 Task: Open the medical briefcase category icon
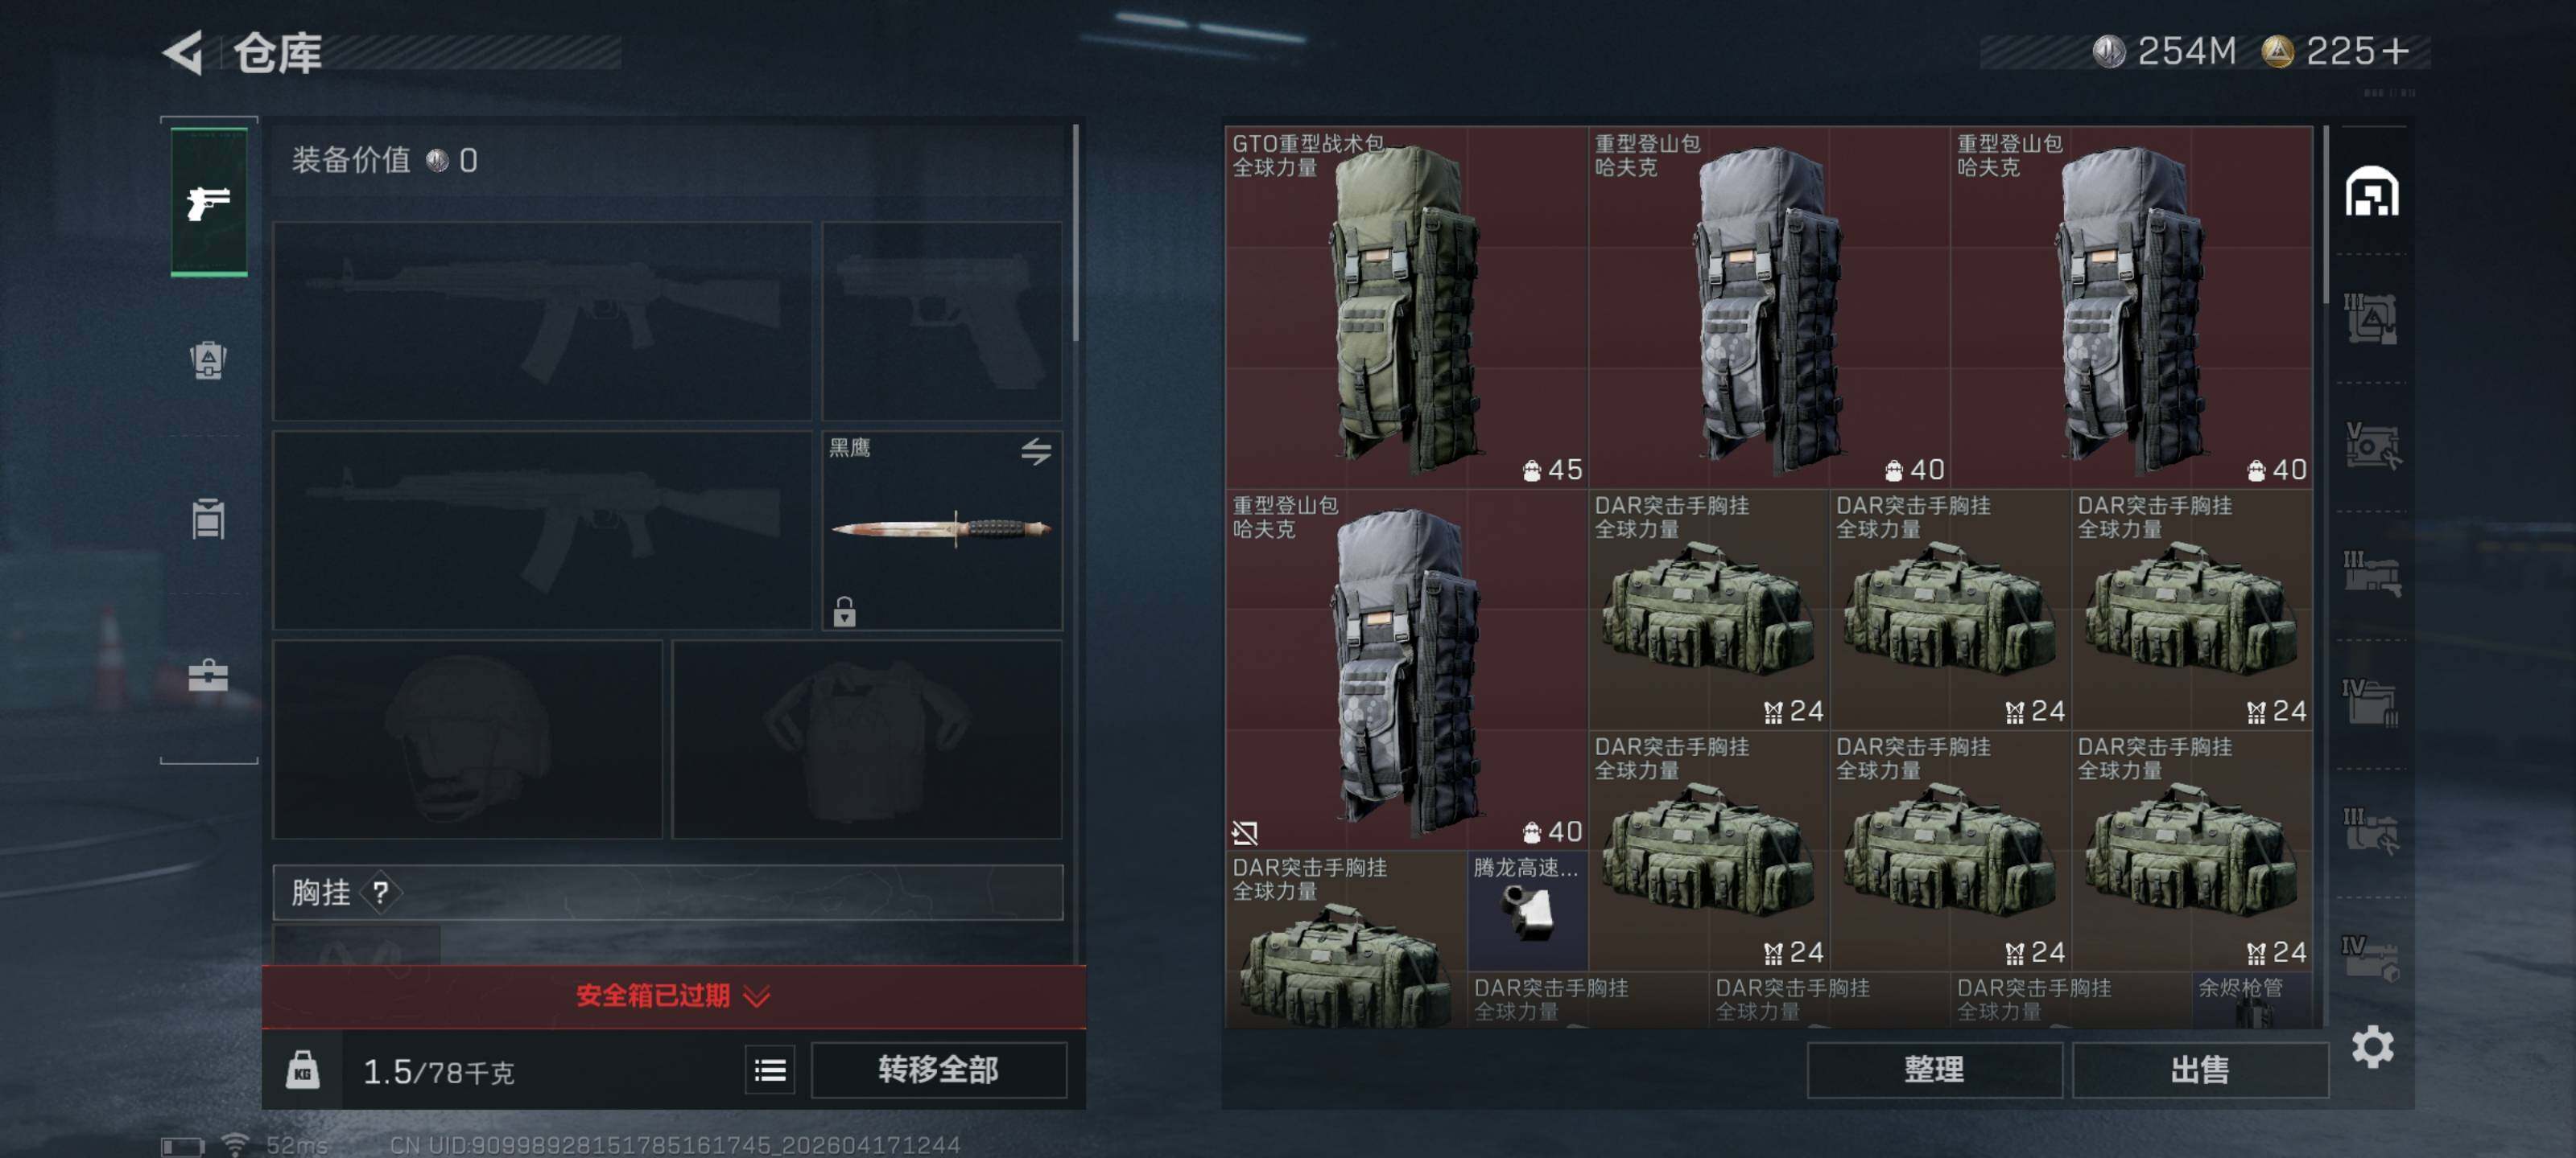208,675
